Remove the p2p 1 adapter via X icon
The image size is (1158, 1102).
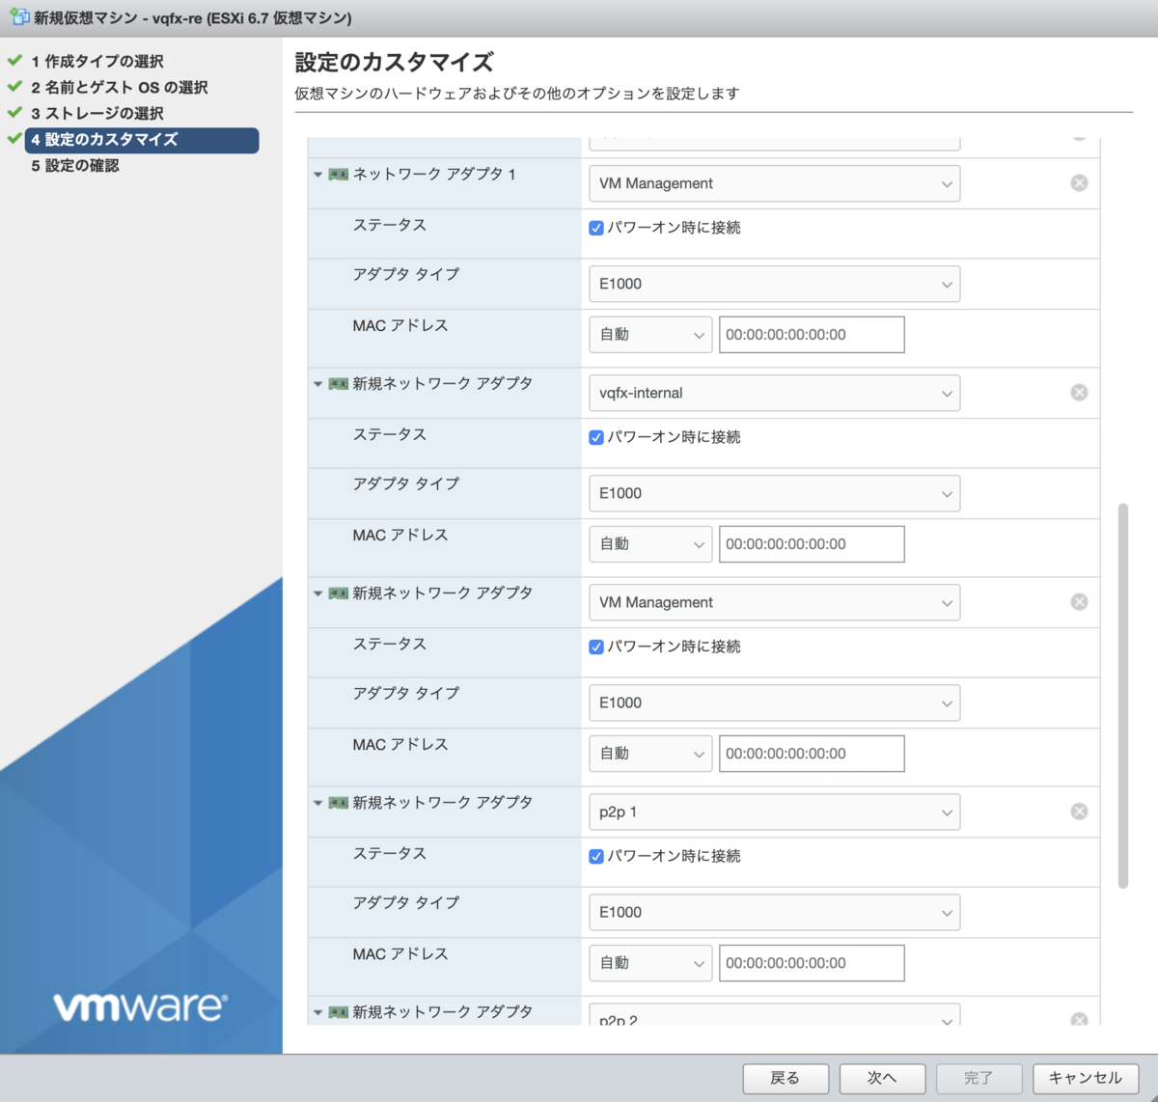(x=1079, y=812)
